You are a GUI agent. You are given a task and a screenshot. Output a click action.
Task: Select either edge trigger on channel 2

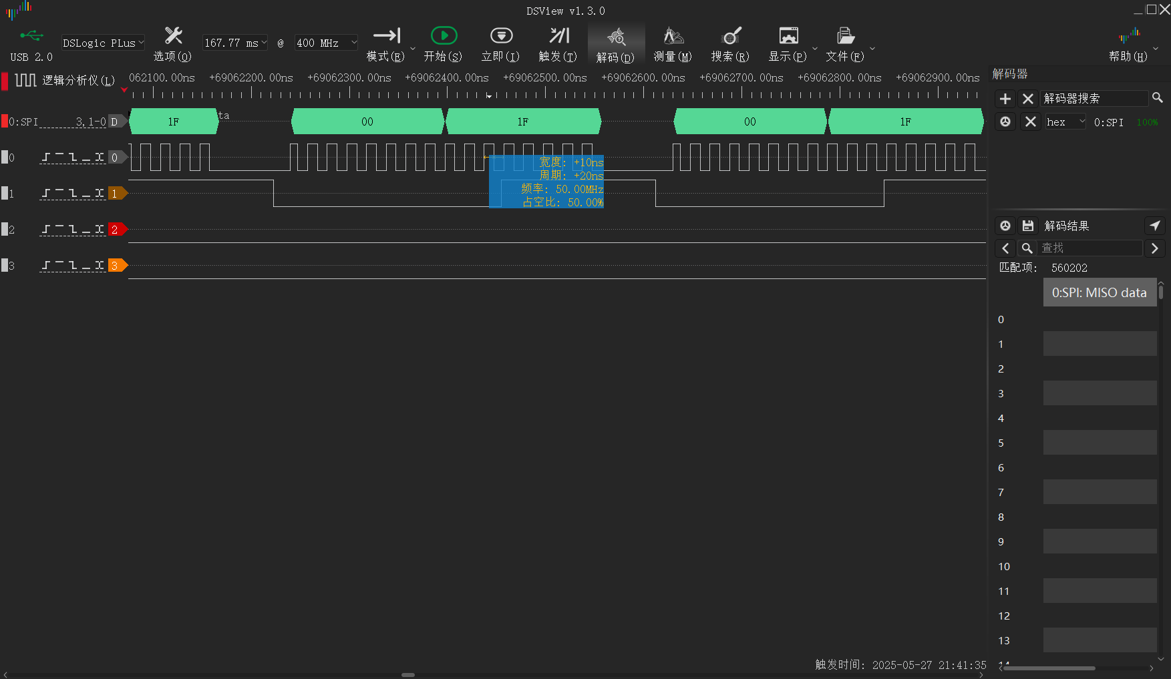(x=100, y=230)
